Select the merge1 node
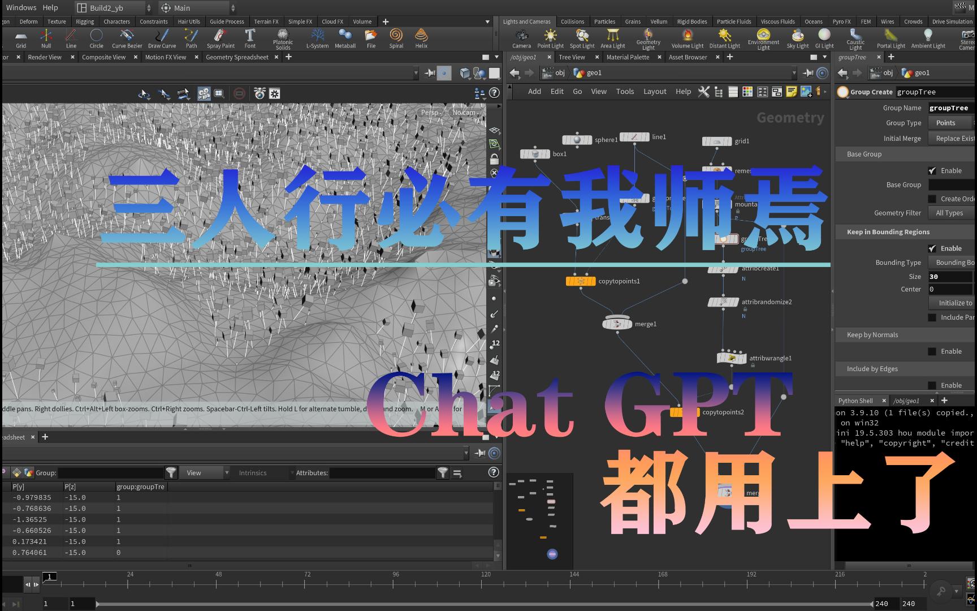Image resolution: width=977 pixels, height=611 pixels. coord(617,323)
